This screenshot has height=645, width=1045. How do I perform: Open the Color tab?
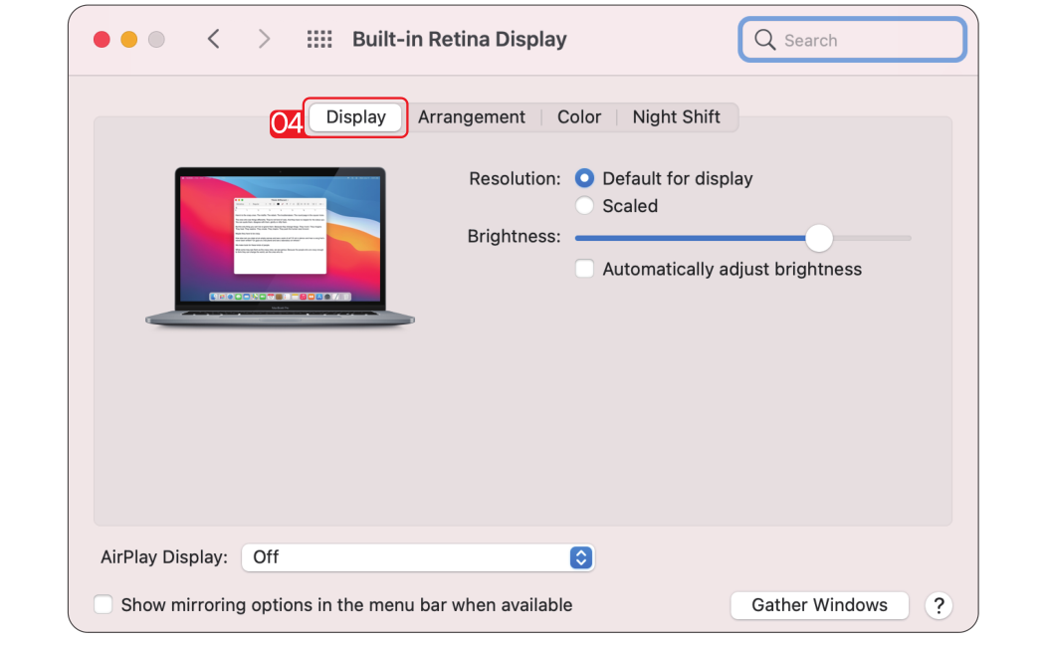578,117
